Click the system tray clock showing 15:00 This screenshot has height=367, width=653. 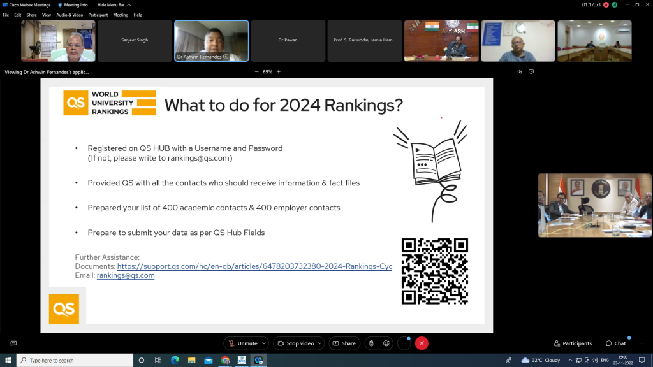tap(622, 361)
